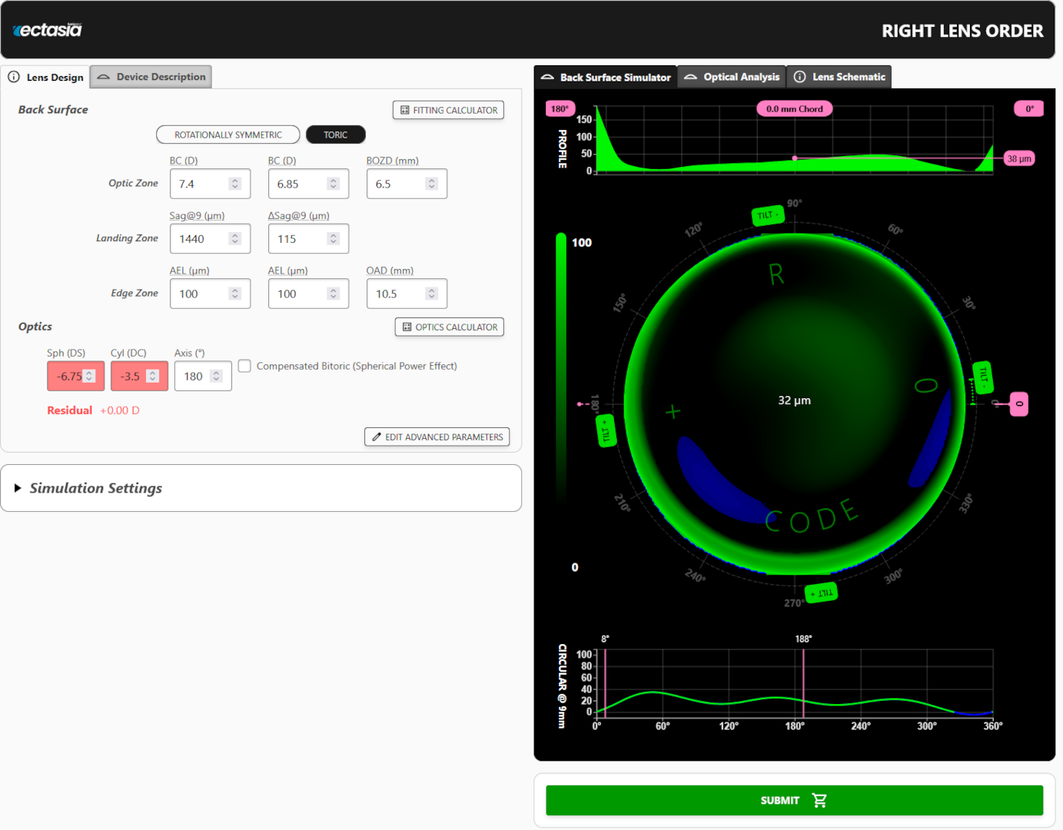Viewport: 1063px width, 830px height.
Task: Adjust the BOZD (mm) stepper arrows
Action: click(432, 184)
